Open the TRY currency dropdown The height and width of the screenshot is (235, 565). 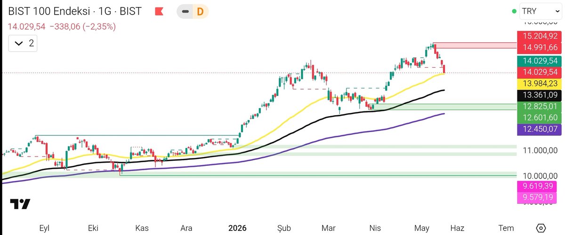540,11
